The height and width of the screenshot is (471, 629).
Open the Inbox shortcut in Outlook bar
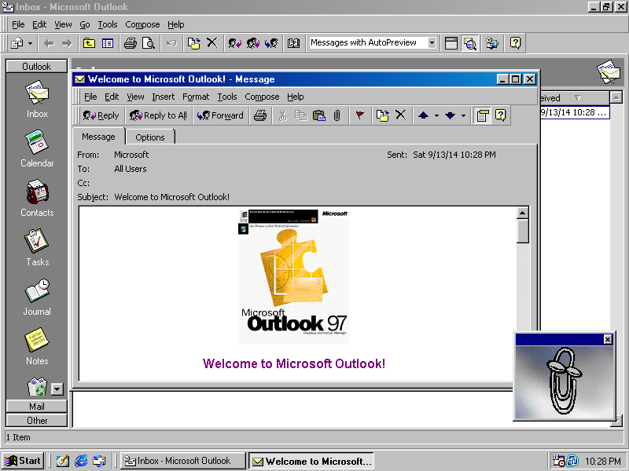click(x=37, y=99)
